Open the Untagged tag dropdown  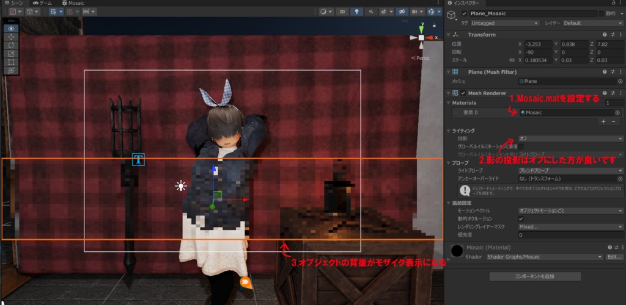point(504,23)
